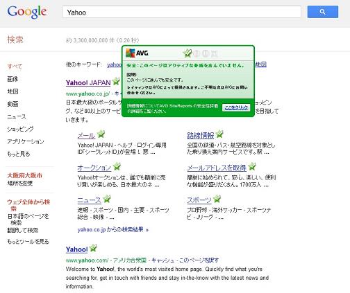Viewport: 350px width, 293px height.
Task: Click AVG star icon beside オークション link
Action: pyautogui.click(x=117, y=166)
